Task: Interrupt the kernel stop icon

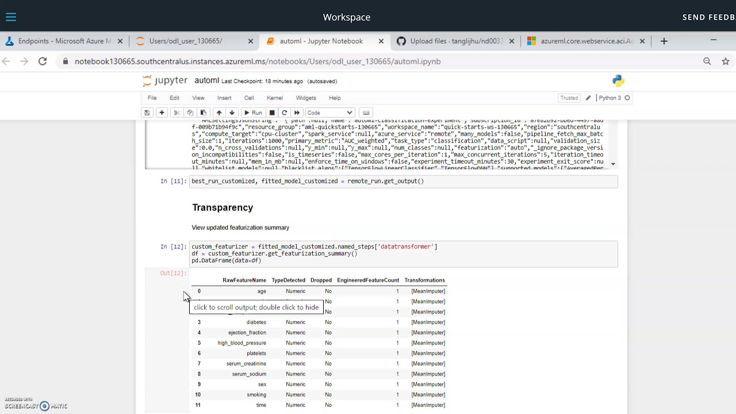Action: click(x=272, y=113)
